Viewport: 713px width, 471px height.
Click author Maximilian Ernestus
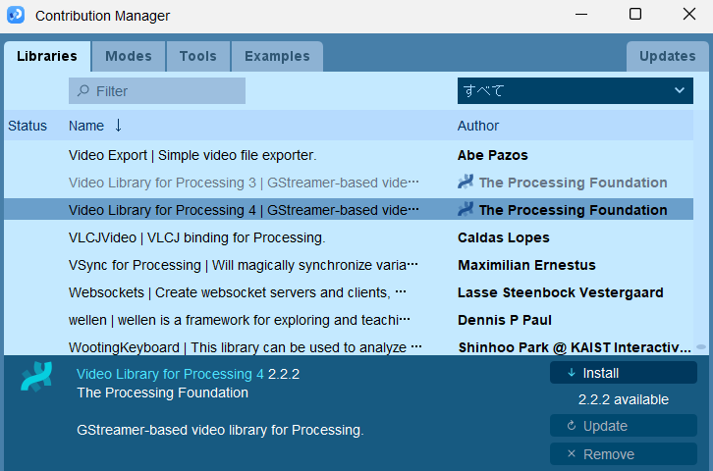[526, 265]
